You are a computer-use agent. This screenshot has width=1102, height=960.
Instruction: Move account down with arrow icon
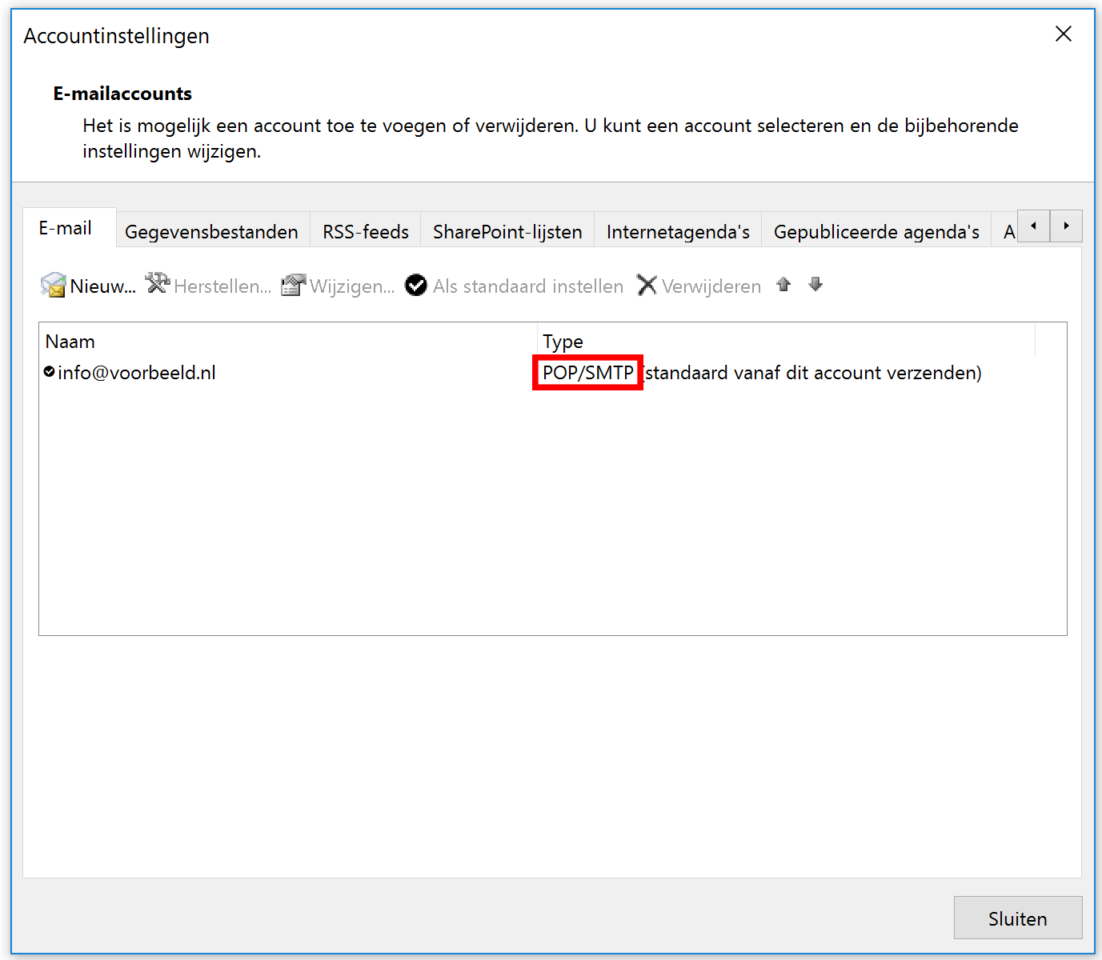click(x=815, y=284)
